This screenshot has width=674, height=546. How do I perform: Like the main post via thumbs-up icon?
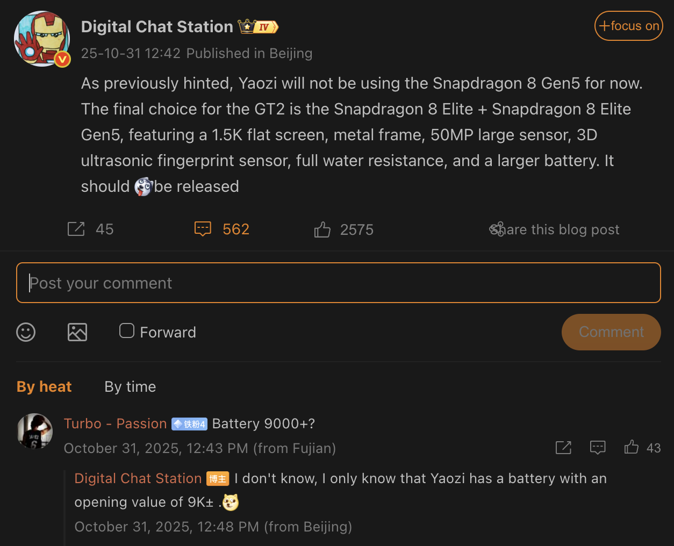click(322, 228)
